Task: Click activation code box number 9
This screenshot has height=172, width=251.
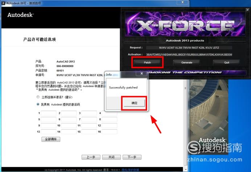Action: point(49,126)
